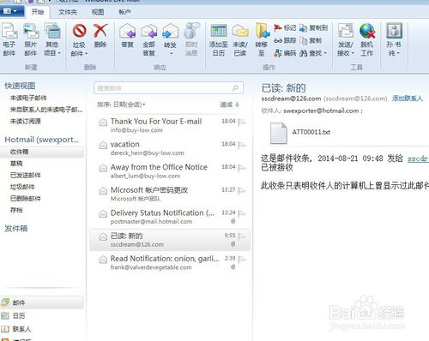Toggle flag on Away from the Office Notice
The image size is (429, 341).
pyautogui.click(x=241, y=168)
